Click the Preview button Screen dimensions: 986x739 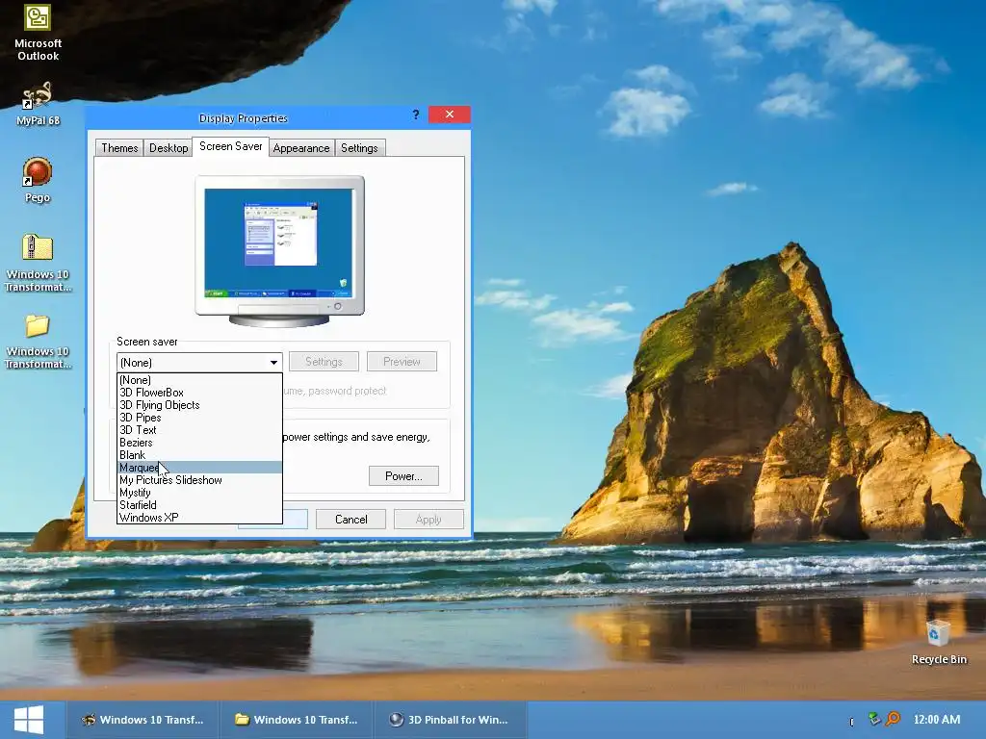click(x=402, y=362)
